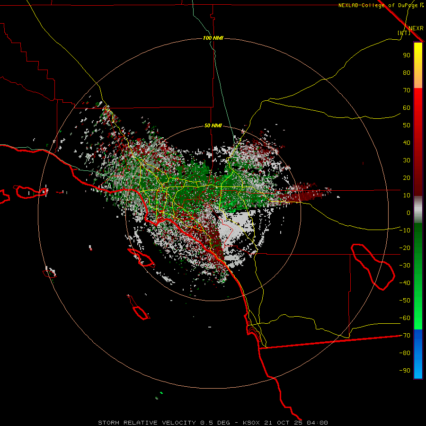The height and width of the screenshot is (426, 426).
Task: Click the 10 knot scale label
Action: tap(407, 195)
